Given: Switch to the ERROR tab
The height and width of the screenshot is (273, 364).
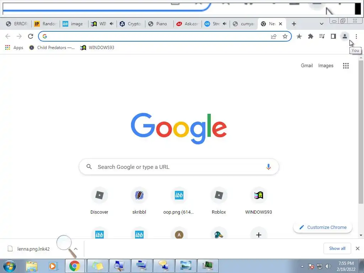Looking at the screenshot, I should click(17, 24).
